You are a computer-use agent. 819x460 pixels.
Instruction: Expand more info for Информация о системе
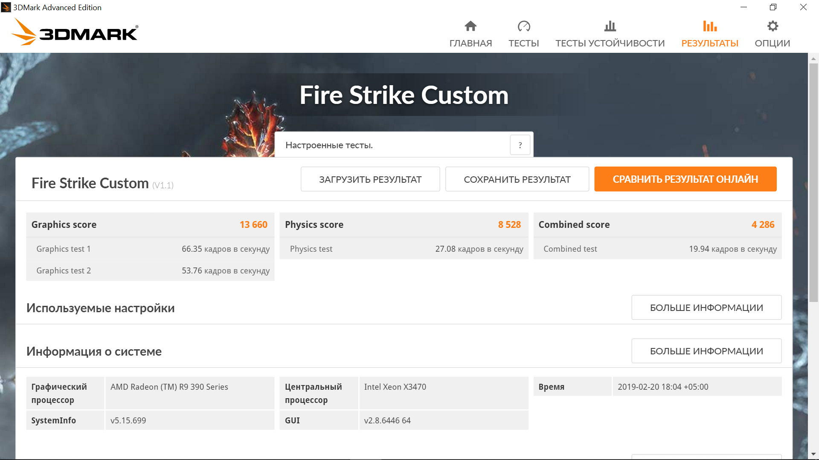(x=706, y=351)
